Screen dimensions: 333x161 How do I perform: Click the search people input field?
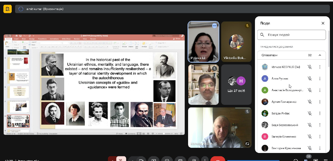(294, 35)
